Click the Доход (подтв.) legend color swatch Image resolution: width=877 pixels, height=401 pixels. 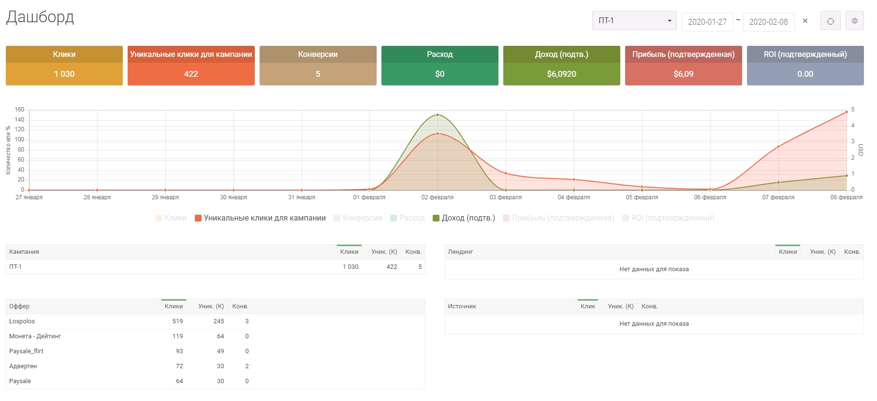tap(436, 218)
